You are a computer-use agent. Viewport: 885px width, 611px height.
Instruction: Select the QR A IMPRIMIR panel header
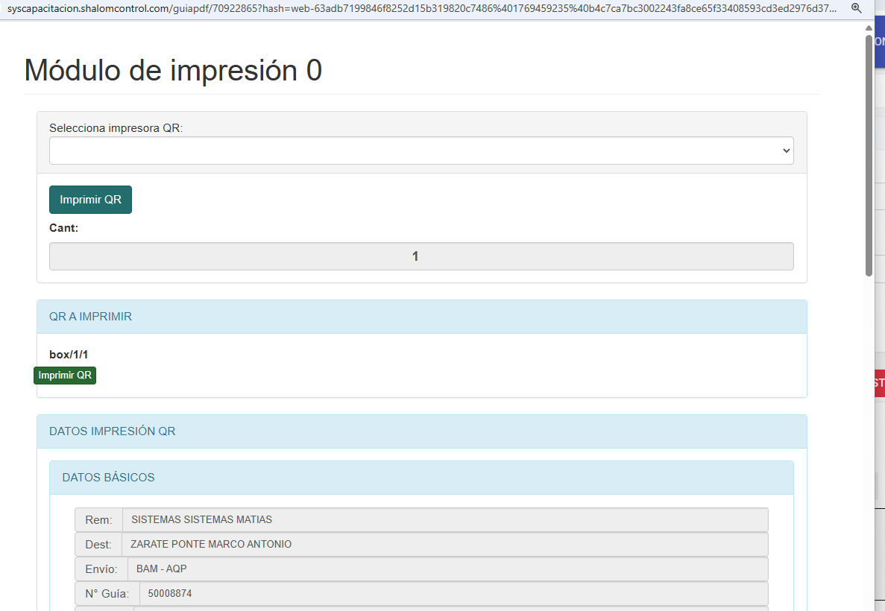[421, 317]
